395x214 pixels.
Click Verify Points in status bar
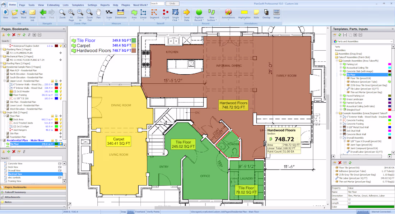click(153, 212)
